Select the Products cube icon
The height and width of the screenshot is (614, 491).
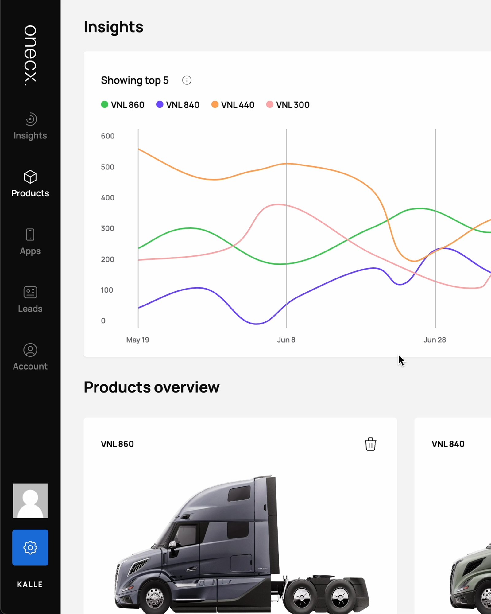coord(30,177)
